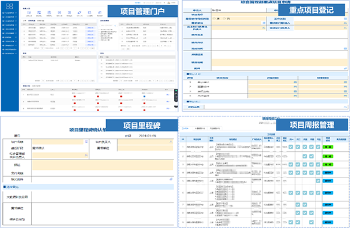Select the first radio option in key project form
The height and width of the screenshot is (228, 350).
coord(214,19)
